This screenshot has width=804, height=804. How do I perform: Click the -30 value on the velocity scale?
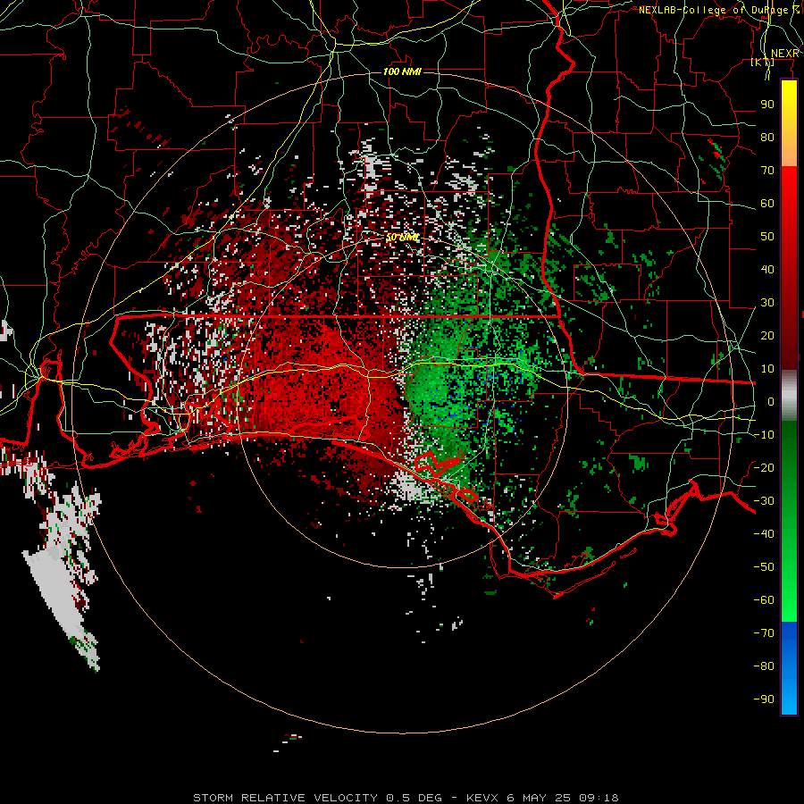(764, 501)
